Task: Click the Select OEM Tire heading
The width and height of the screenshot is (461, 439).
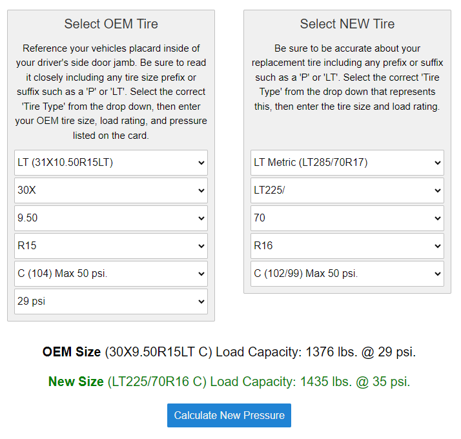Action: [x=111, y=24]
